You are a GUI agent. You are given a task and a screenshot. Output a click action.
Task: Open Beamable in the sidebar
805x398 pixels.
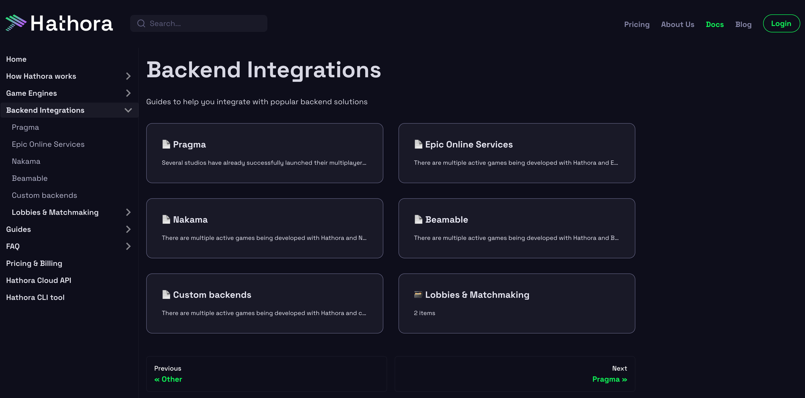[x=29, y=178]
